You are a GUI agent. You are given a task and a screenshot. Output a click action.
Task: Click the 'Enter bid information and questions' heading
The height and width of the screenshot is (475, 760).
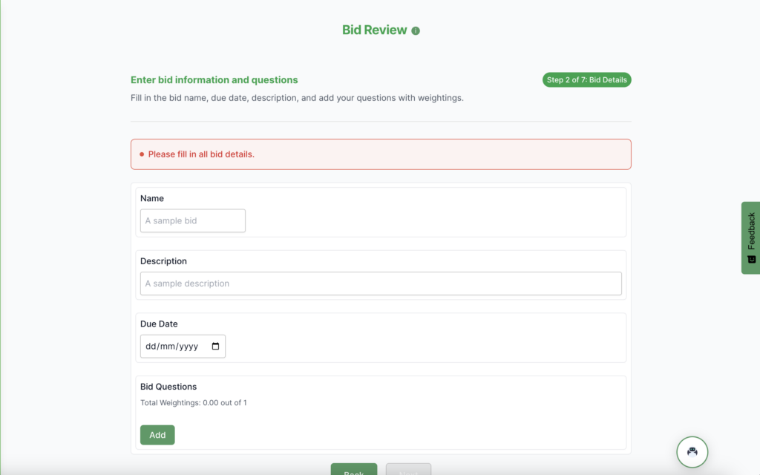[x=214, y=80]
